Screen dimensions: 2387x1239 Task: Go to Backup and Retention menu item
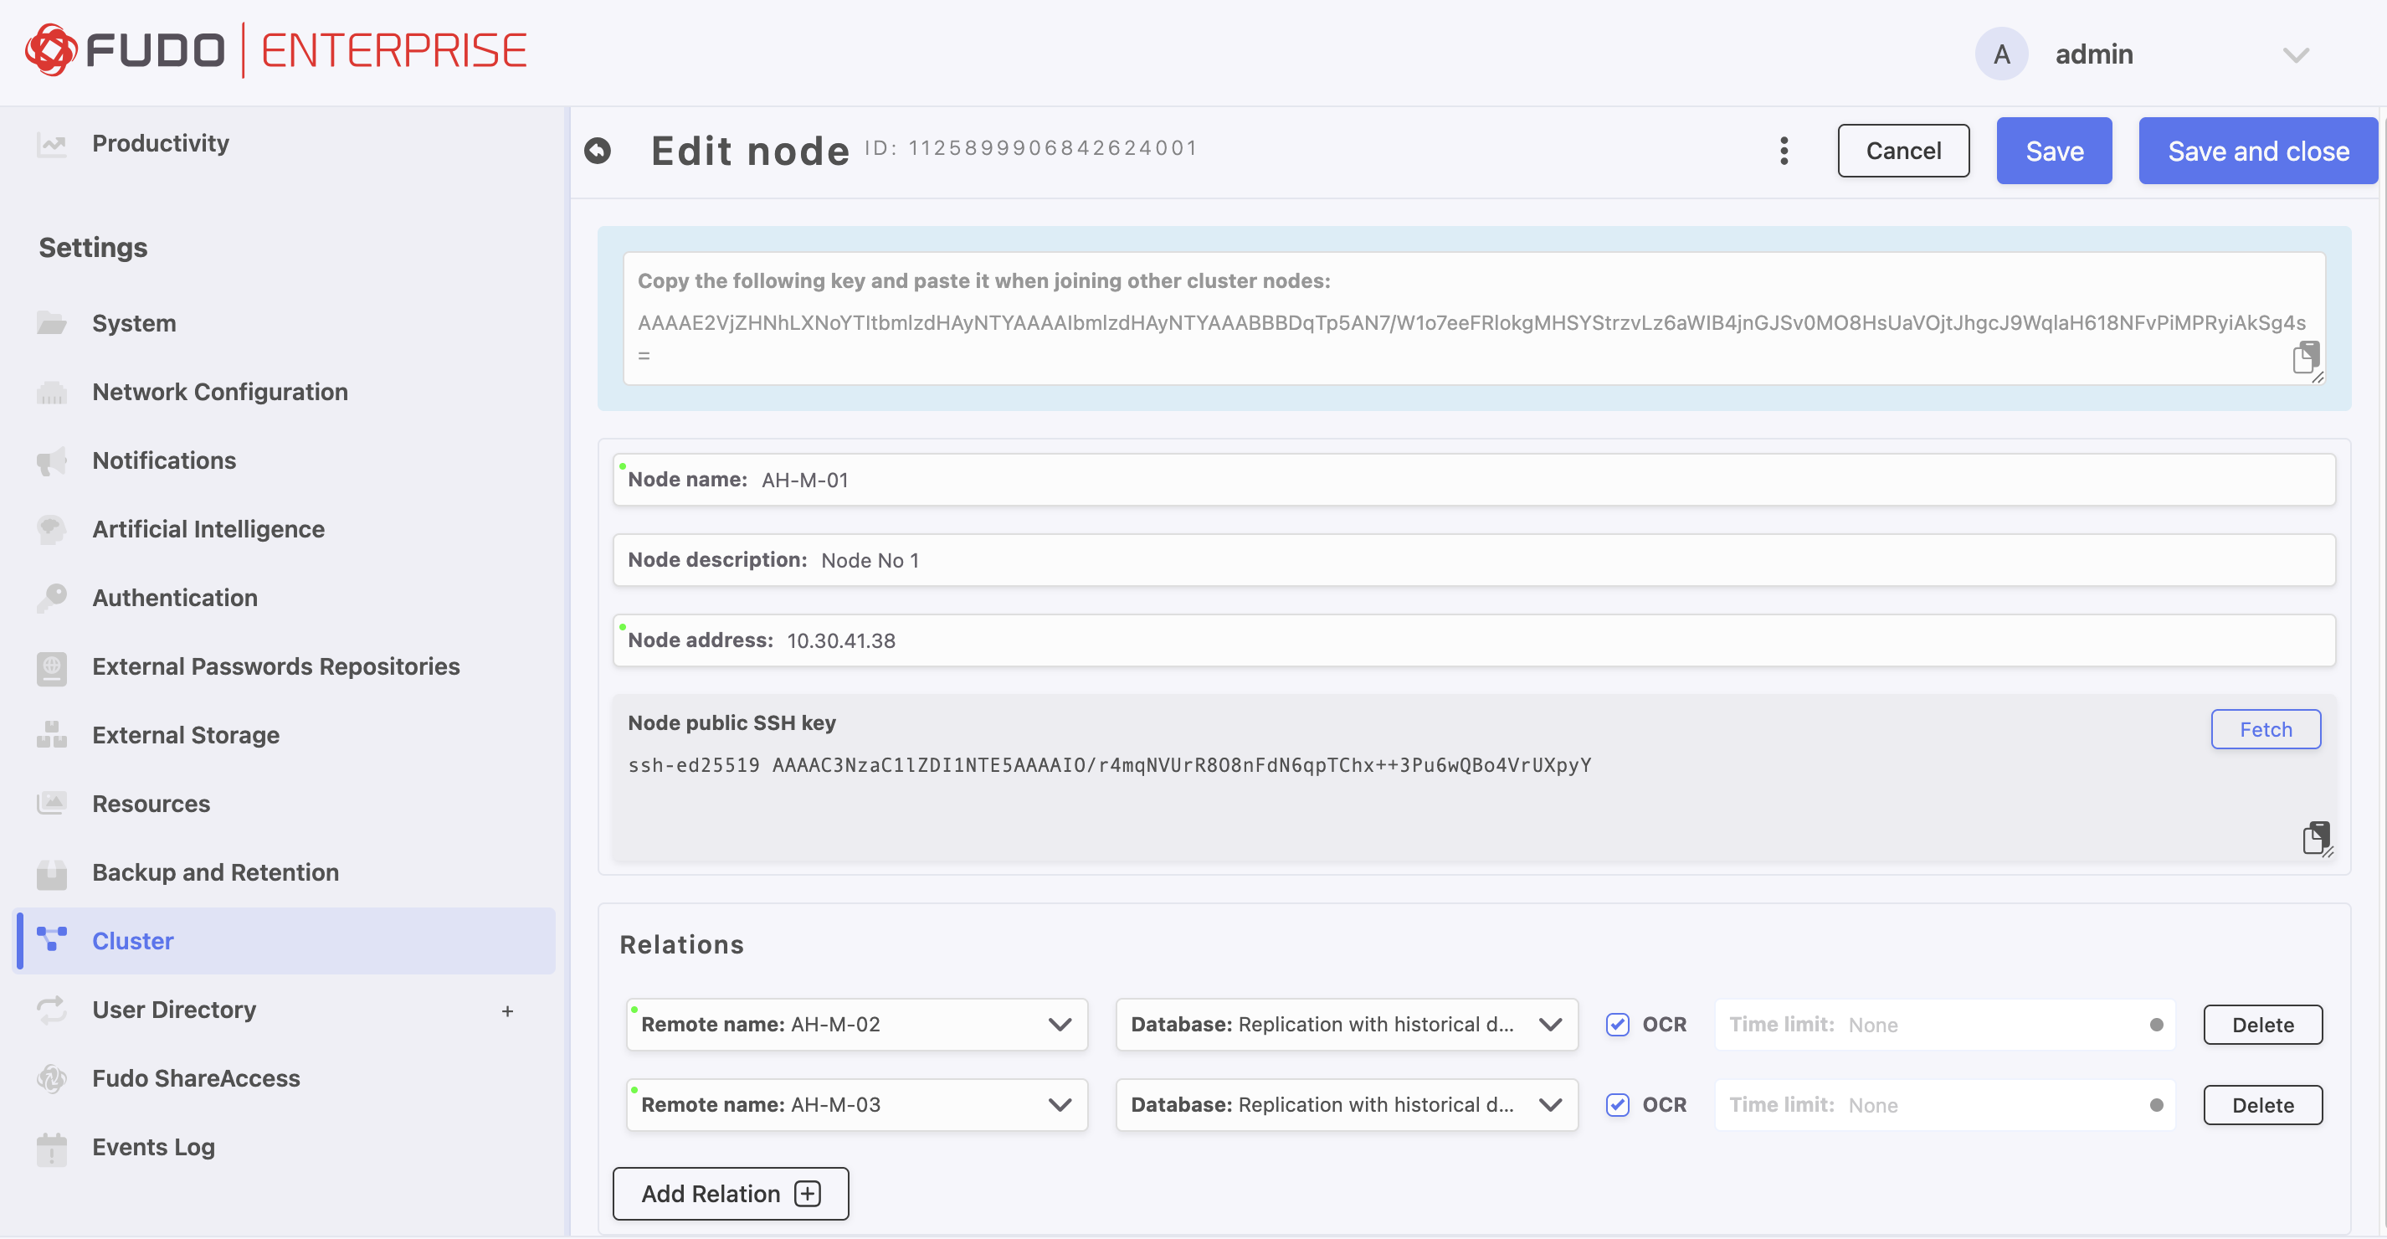click(x=215, y=872)
